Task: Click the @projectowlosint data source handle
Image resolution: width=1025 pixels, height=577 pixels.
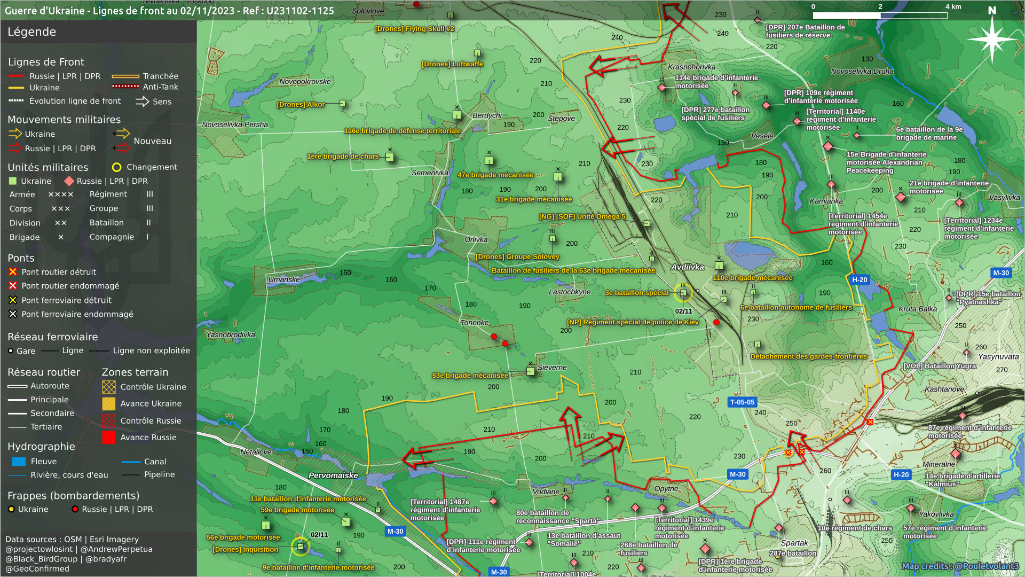Action: pos(39,549)
